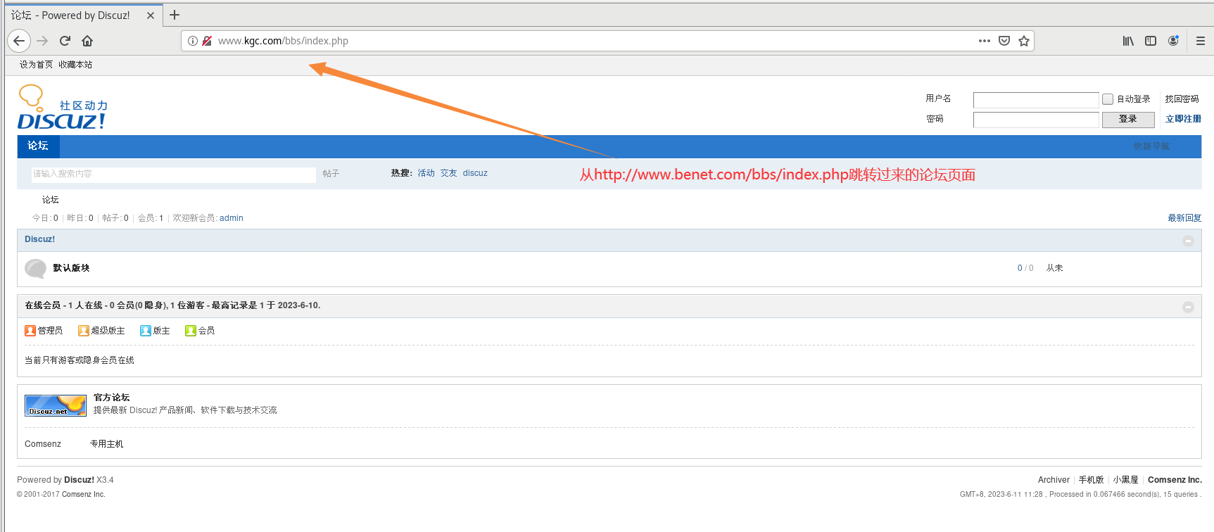
Task: Click the forum search box 请输入搜索内容
Action: tap(174, 174)
